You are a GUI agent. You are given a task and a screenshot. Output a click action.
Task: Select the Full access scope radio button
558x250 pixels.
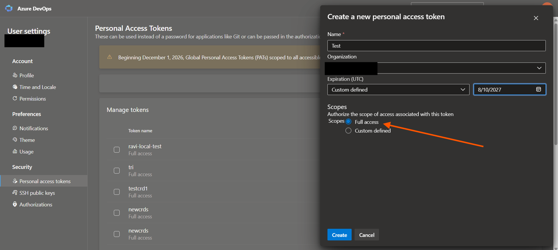coord(348,122)
